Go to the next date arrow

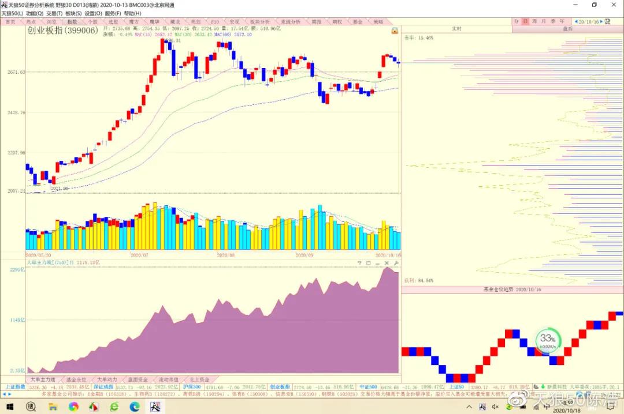[601, 21]
